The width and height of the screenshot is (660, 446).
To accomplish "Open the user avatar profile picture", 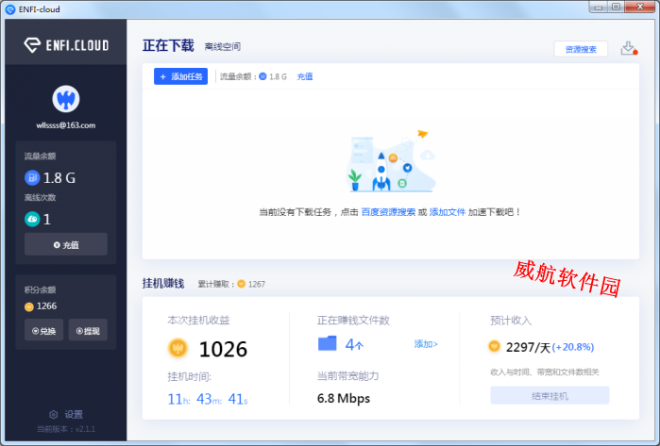I will (x=66, y=99).
